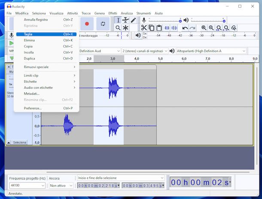Choose Elimina from the menu
Viewport: 262px width, 199px height.
point(46,40)
